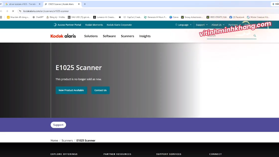The image size is (279, 157).
Task: Open the Software menu
Action: (x=109, y=36)
